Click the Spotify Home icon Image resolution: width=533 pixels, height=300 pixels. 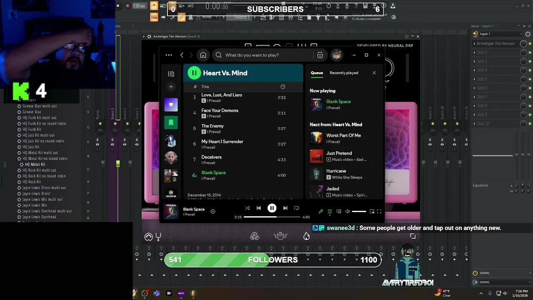pyautogui.click(x=203, y=55)
